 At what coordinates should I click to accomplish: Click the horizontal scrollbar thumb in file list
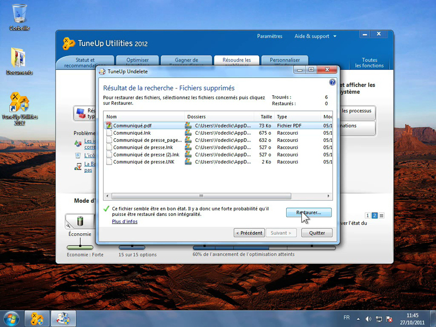click(x=201, y=196)
